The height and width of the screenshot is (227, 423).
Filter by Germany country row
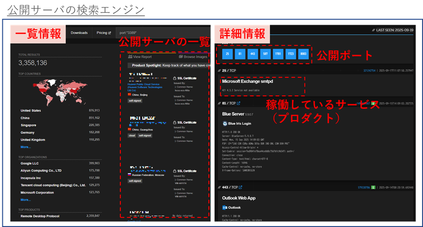(60, 132)
